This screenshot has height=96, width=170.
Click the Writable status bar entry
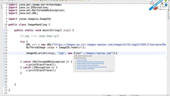click(109, 95)
